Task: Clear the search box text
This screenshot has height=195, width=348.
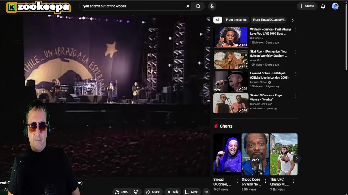Action: (x=188, y=6)
